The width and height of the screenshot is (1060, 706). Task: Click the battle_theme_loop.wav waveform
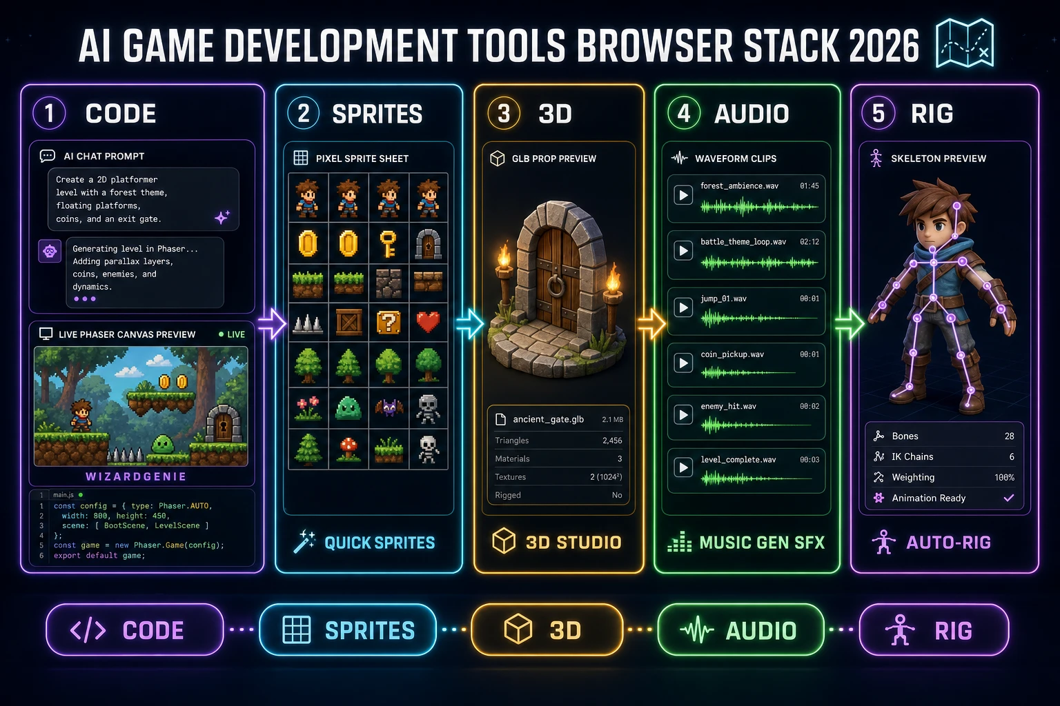point(759,262)
